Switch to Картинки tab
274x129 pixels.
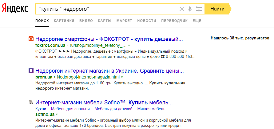[x=64, y=21]
